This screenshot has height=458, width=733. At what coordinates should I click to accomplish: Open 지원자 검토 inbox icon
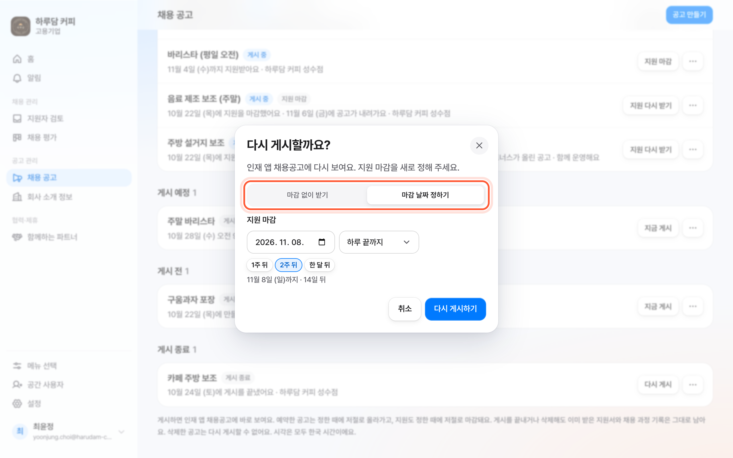[17, 119]
